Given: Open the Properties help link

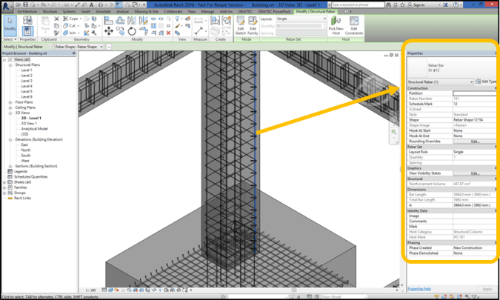Looking at the screenshot, I should click(x=419, y=289).
